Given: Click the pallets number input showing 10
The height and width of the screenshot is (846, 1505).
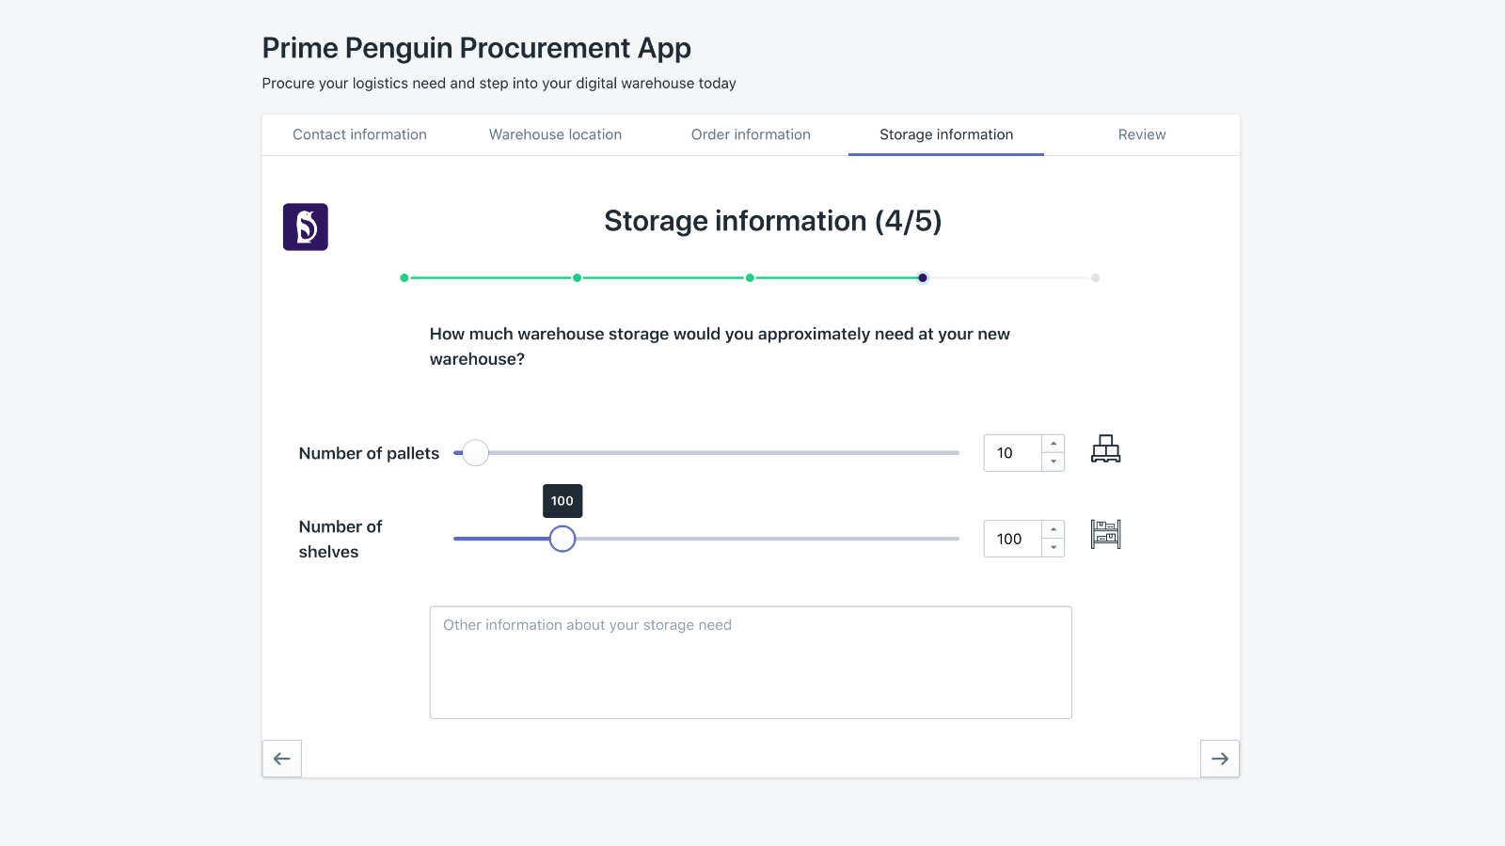Looking at the screenshot, I should pyautogui.click(x=1012, y=453).
